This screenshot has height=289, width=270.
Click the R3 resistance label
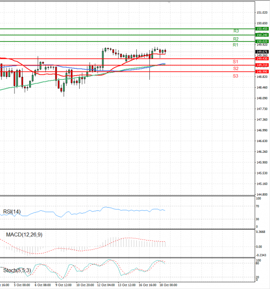pyautogui.click(x=236, y=31)
